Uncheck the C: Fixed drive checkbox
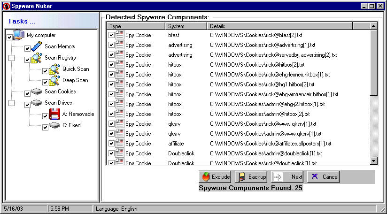 45,128
